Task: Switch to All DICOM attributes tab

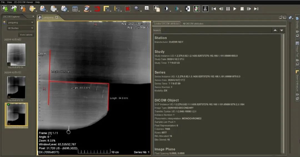Action: point(193,24)
